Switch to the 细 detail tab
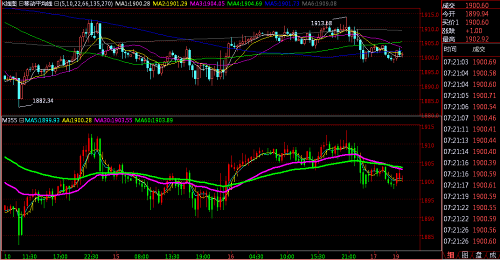Screen dimensions: 500x260 tap(451, 255)
